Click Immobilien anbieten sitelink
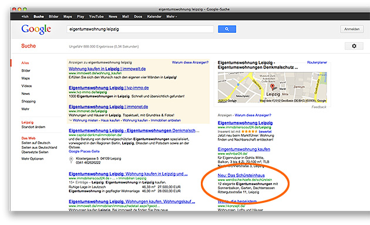This screenshot has height=225, width=370. coord(166,120)
